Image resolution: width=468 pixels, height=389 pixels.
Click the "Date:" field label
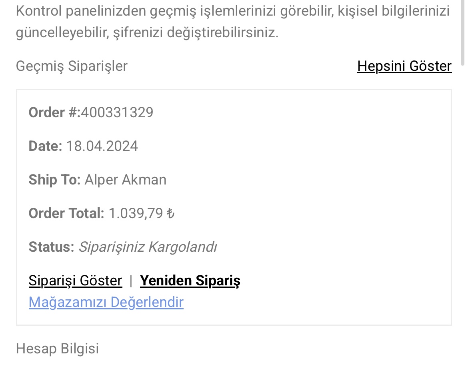tap(45, 146)
